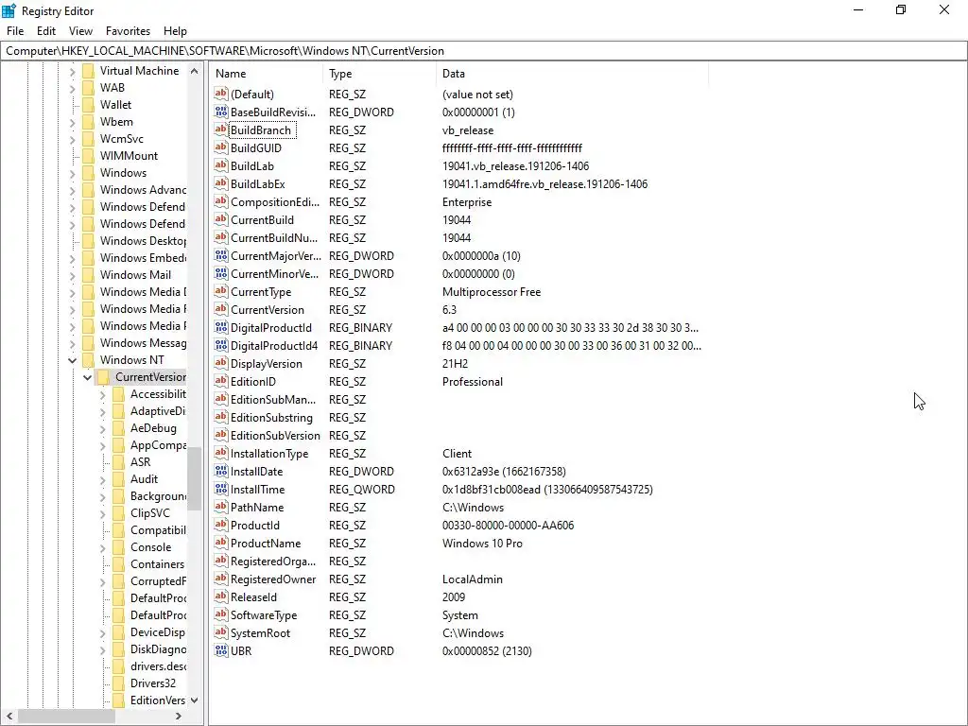Click the folder icon for AeDebug key
This screenshot has height=726, width=968.
(x=118, y=428)
